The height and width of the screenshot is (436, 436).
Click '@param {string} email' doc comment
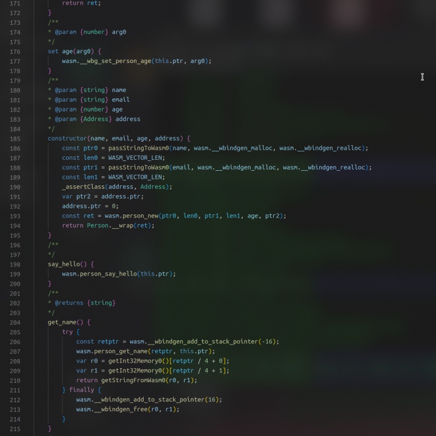point(92,100)
